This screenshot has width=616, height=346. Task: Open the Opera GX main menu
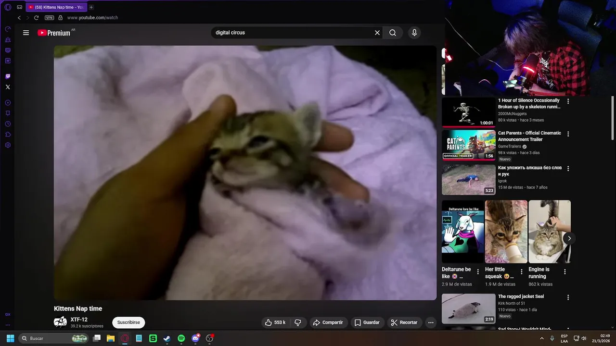tap(8, 7)
